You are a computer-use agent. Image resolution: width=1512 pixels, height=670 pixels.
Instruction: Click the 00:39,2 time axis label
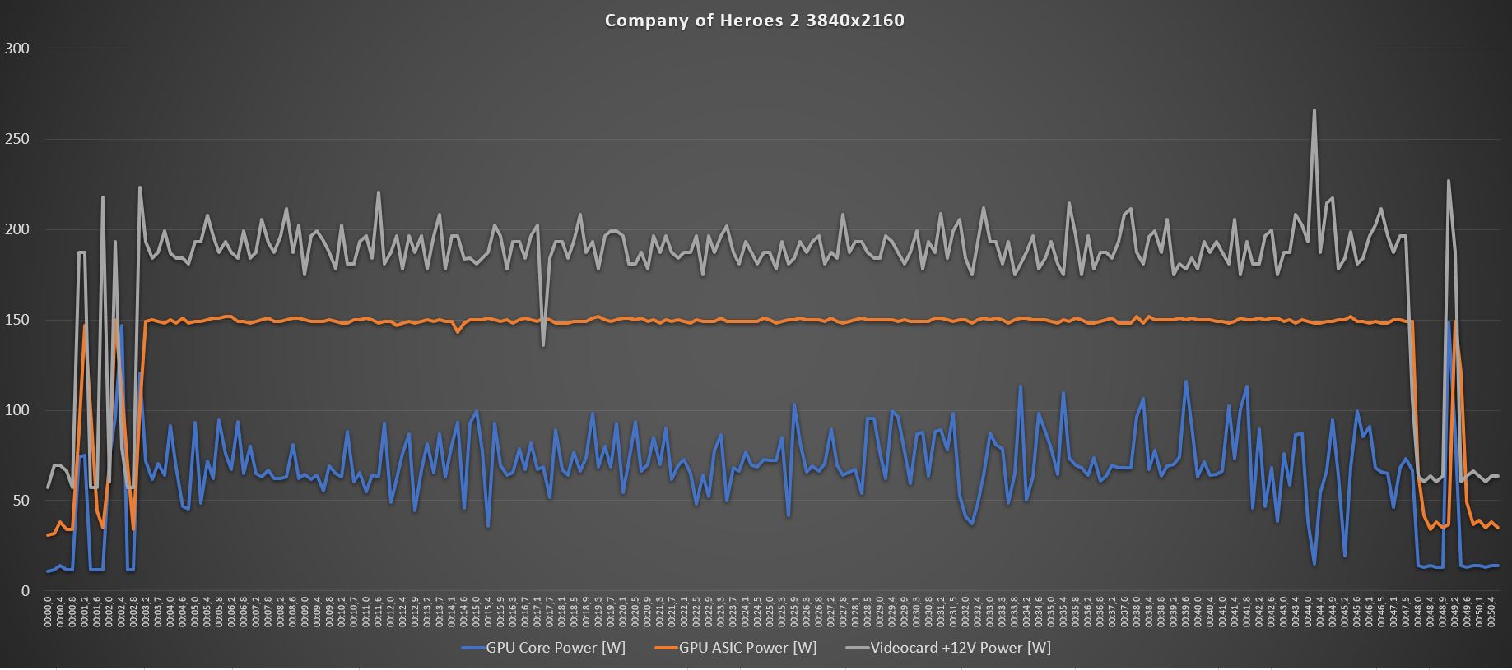pyautogui.click(x=1173, y=614)
